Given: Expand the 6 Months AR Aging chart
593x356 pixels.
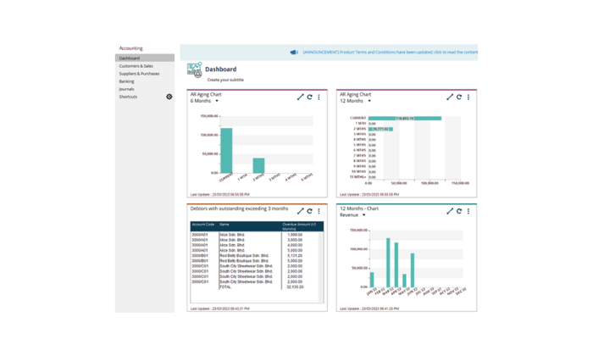Looking at the screenshot, I should (x=300, y=97).
